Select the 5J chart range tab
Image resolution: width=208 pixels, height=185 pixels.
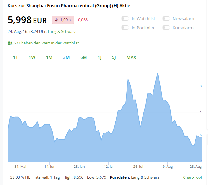pyautogui.click(x=114, y=57)
